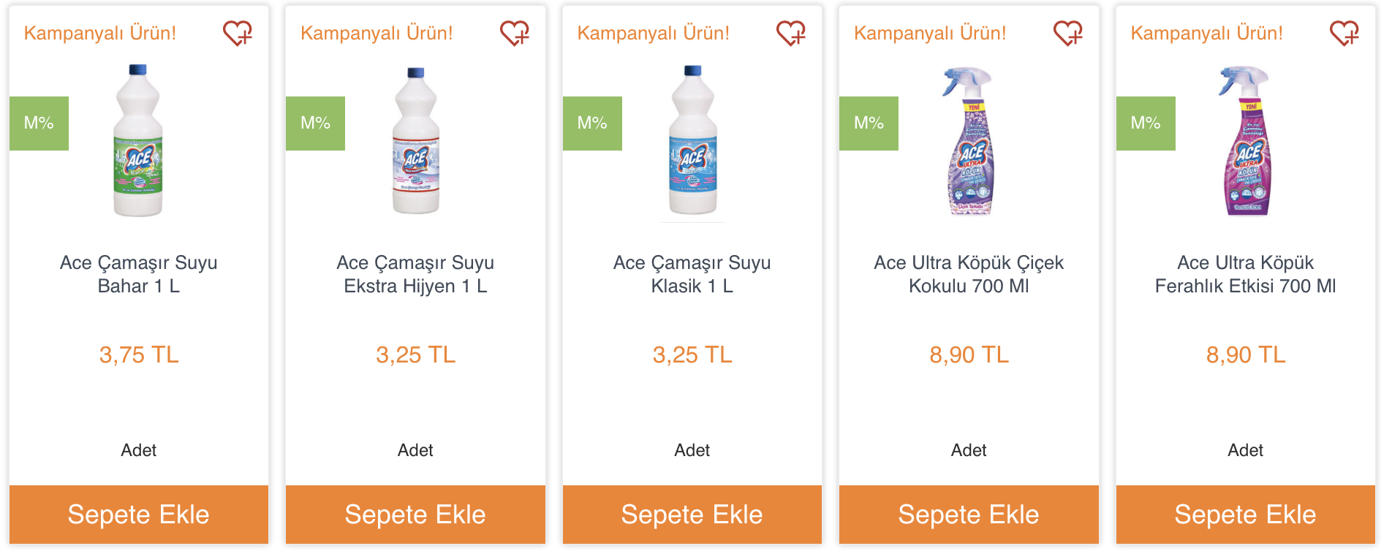Viewport: 1392px width, 554px height.
Task: Add Ace Çamaşır Suyu Bahar to cart
Action: point(139,515)
